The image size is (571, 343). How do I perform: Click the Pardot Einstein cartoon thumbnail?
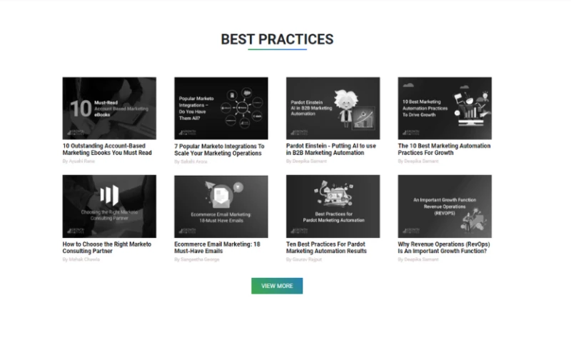click(333, 108)
